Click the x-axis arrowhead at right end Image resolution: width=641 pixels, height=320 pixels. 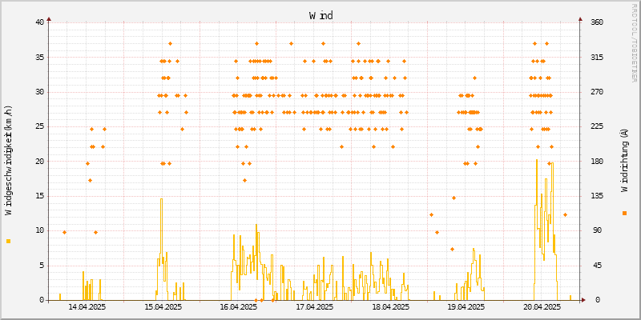point(583,301)
